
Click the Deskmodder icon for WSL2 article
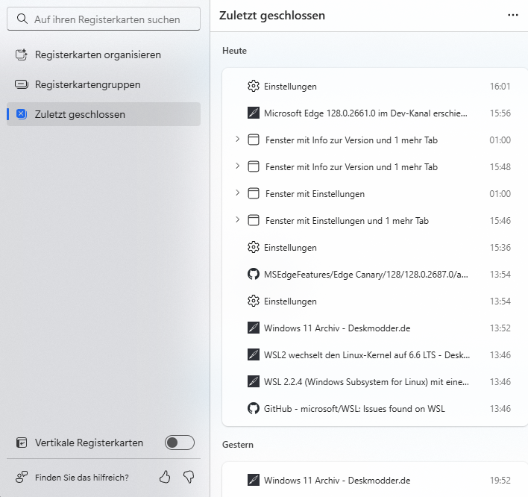(253, 354)
